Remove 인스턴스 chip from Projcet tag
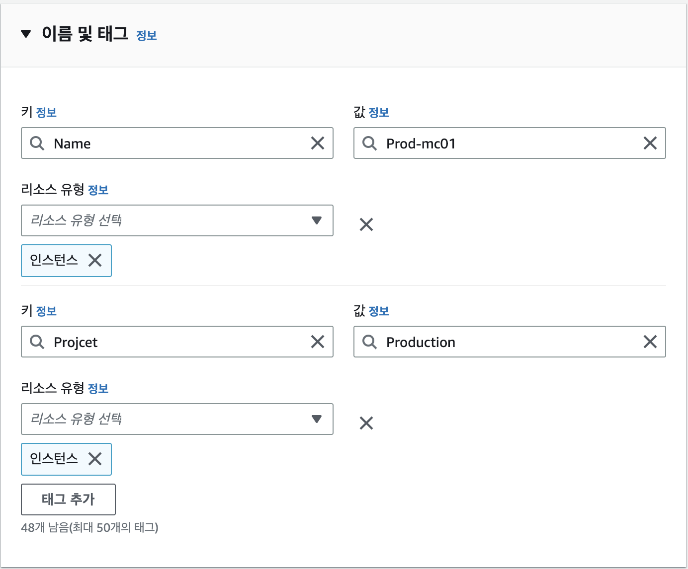The width and height of the screenshot is (688, 569). pyautogui.click(x=95, y=459)
